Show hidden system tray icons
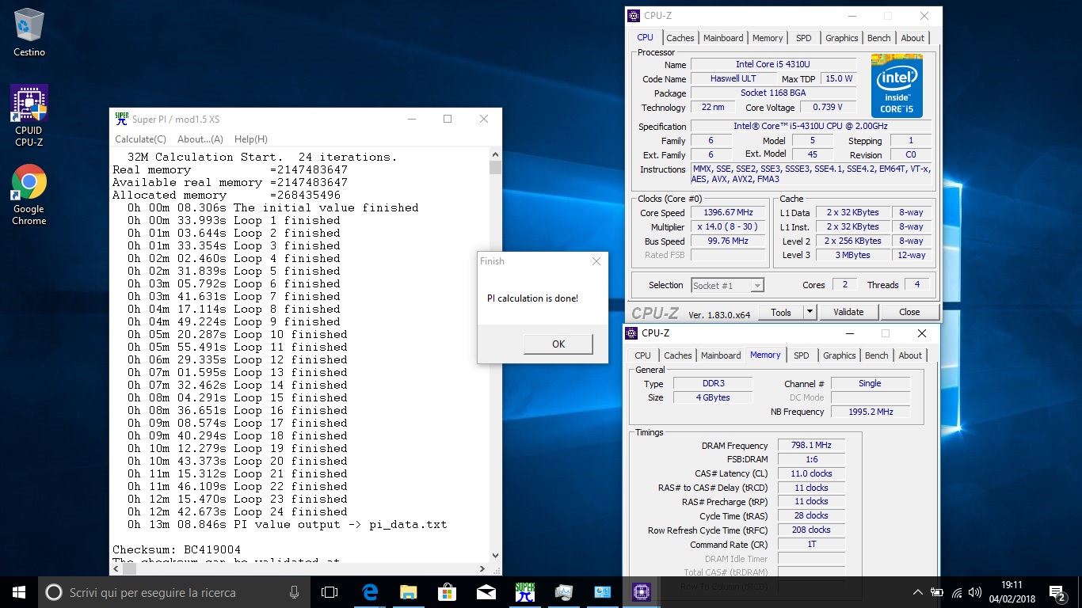1082x608 pixels. (918, 592)
